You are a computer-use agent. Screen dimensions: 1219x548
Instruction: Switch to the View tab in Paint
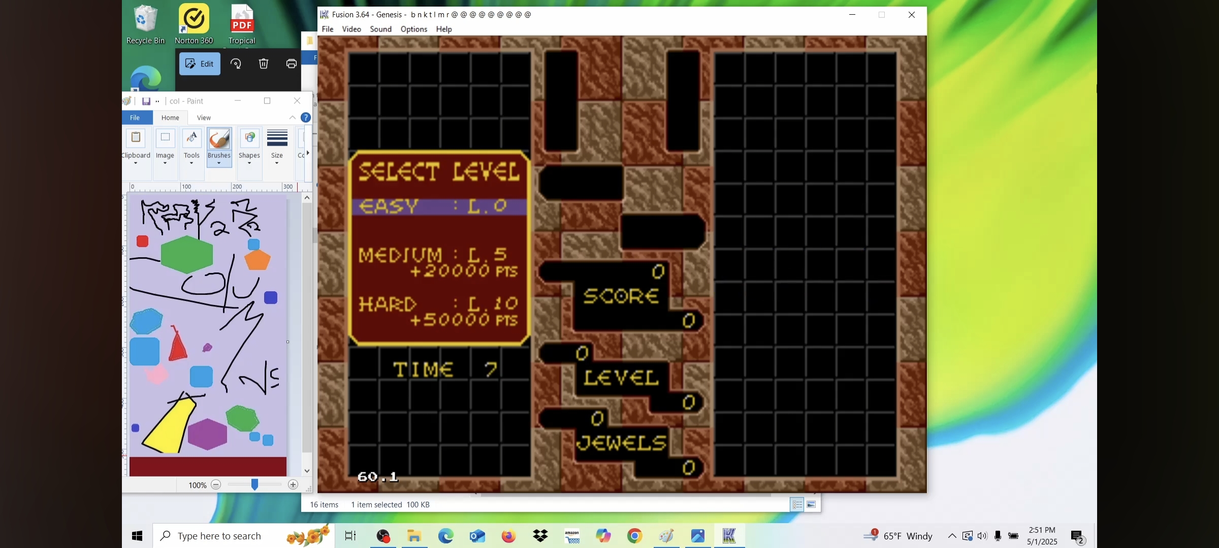(x=204, y=117)
